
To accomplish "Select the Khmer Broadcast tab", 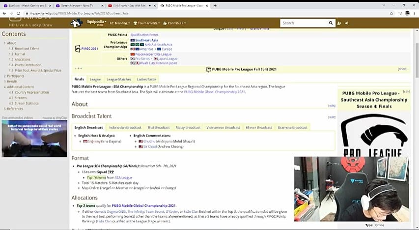I will tap(259, 128).
